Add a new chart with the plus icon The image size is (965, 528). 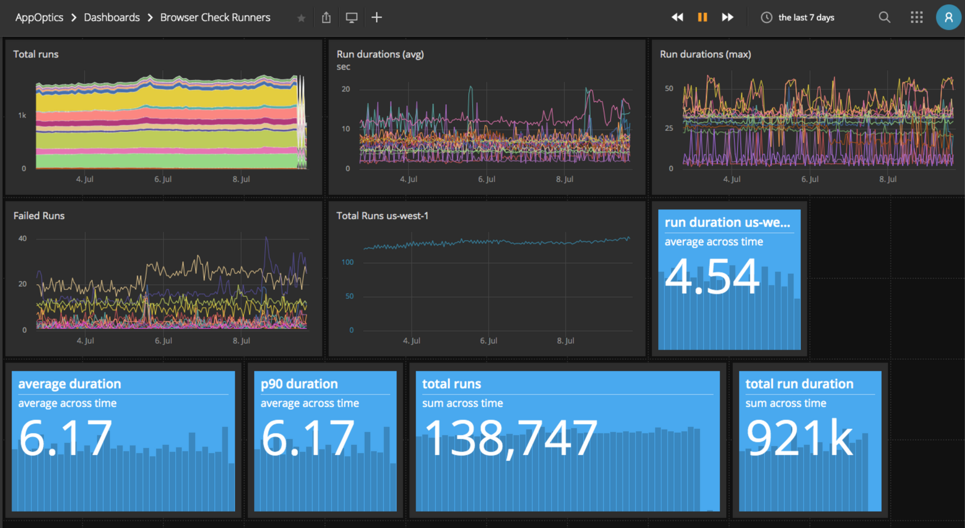(x=376, y=17)
